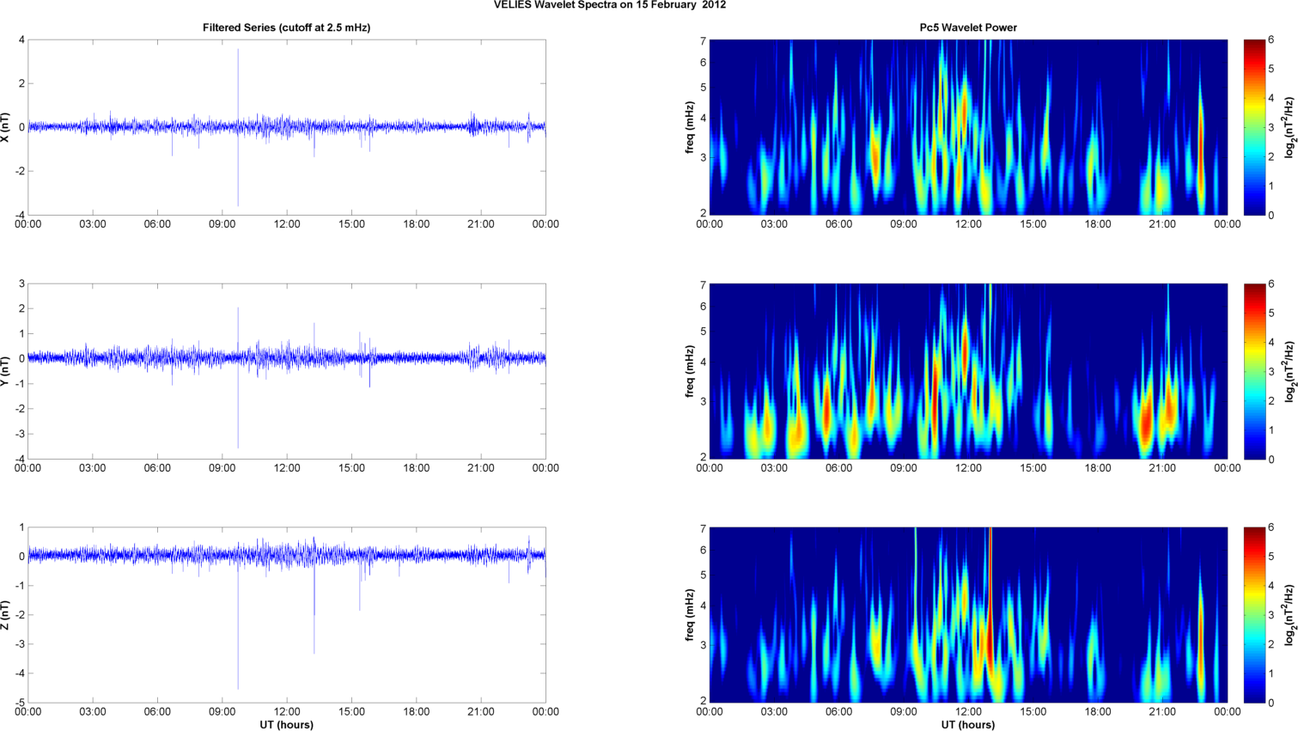The height and width of the screenshot is (731, 1298).
Task: Click the Z-component wavelet power spectrogram
Action: (968, 615)
